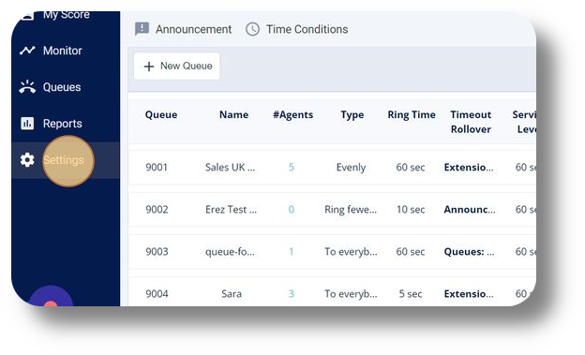Click the Announcement speech-bubble icon
The width and height of the screenshot is (585, 355).
pyautogui.click(x=142, y=29)
